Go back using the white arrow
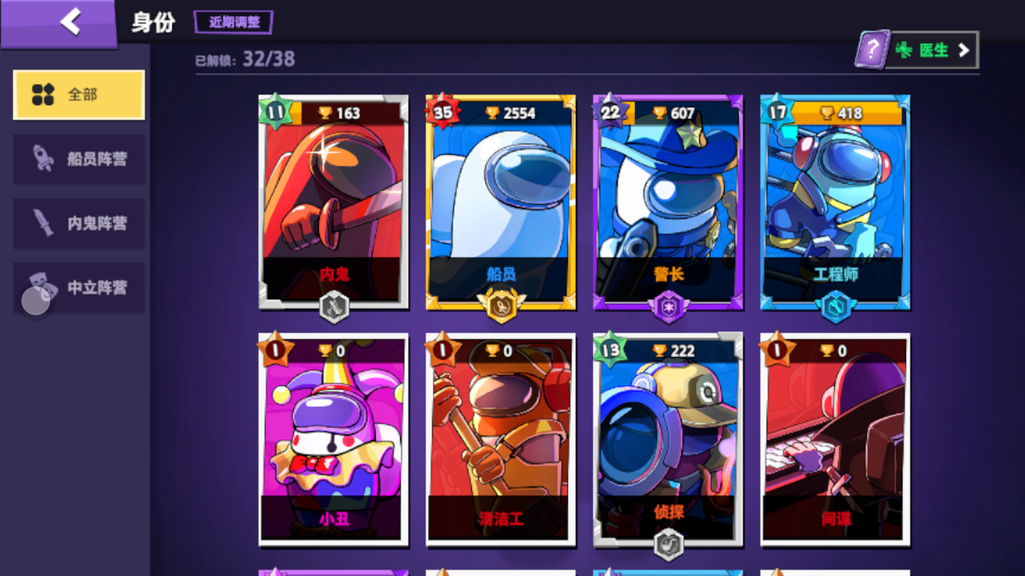Image resolution: width=1025 pixels, height=576 pixels. click(70, 22)
